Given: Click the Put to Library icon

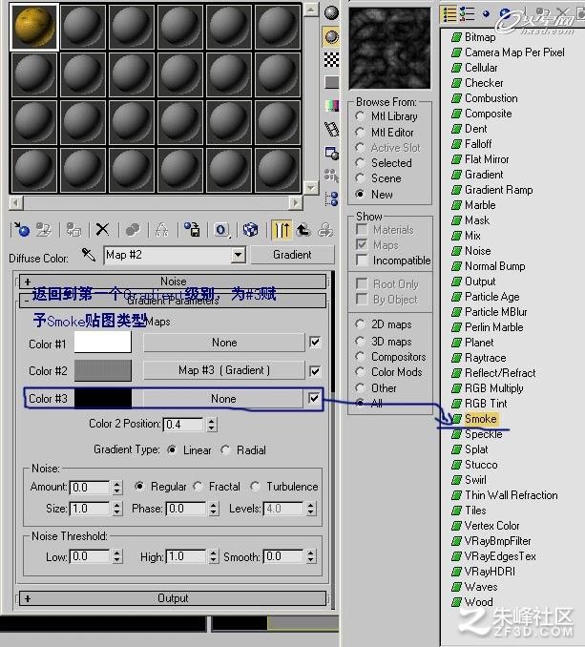Looking at the screenshot, I should [x=192, y=230].
